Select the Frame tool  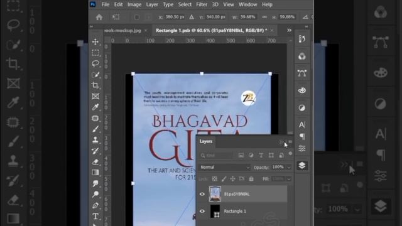(x=95, y=96)
